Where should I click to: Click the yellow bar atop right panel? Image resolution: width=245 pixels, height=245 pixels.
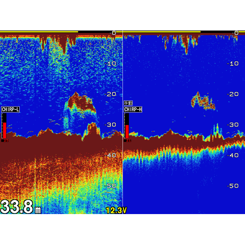click(x=161, y=32)
